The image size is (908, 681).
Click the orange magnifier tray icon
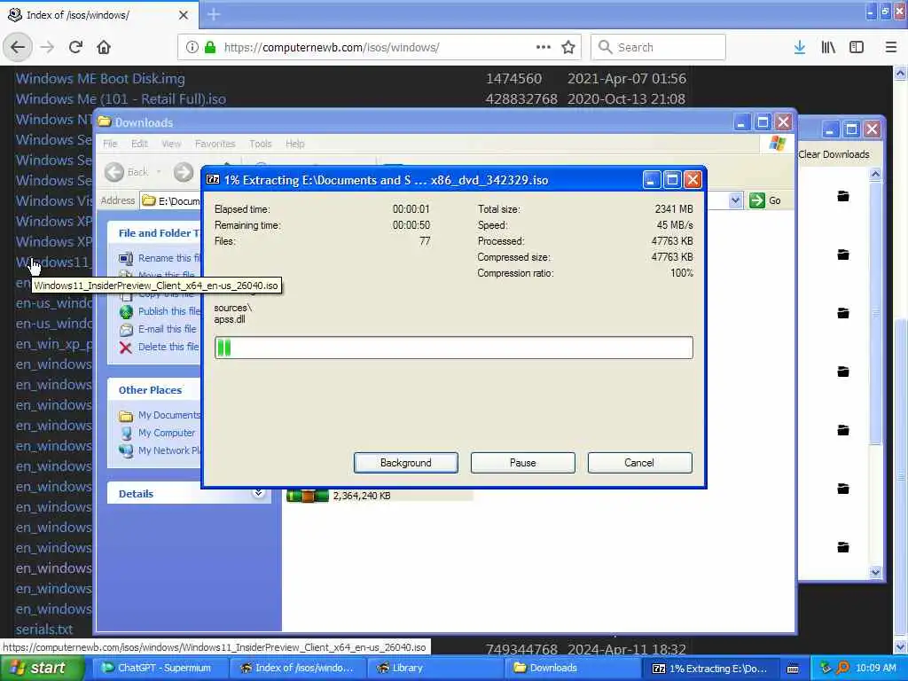[x=842, y=669]
